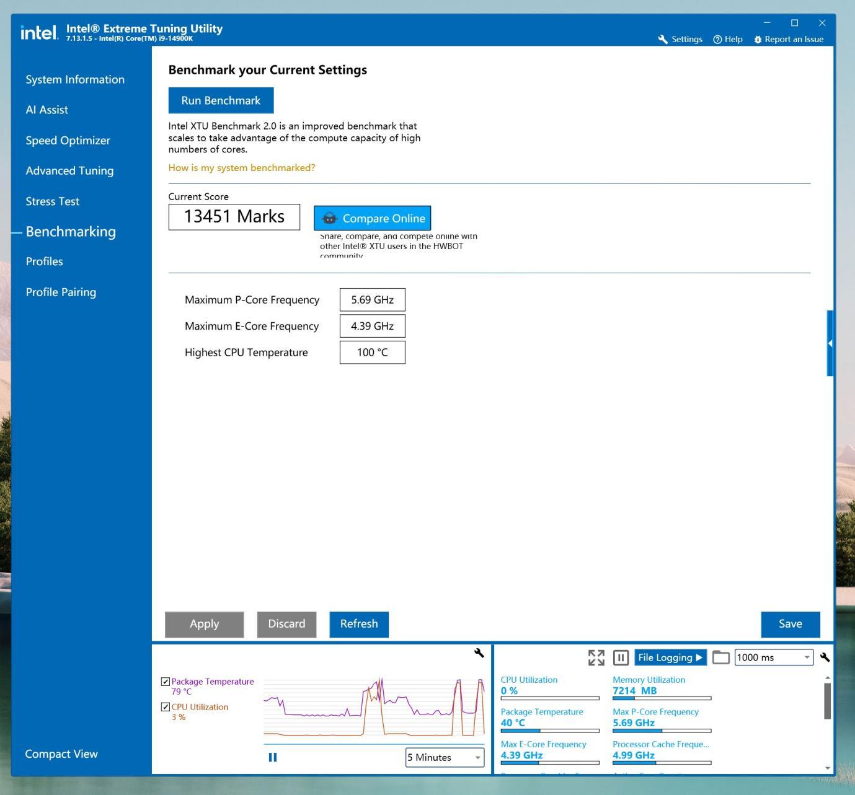
Task: Pause the graph with blue pause button
Action: (x=272, y=757)
